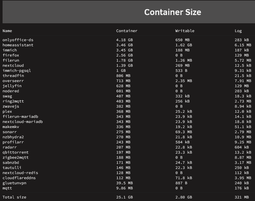Viewport: 255px width, 201px height.
Task: Click the Container Size title bar
Action: coord(129,12)
